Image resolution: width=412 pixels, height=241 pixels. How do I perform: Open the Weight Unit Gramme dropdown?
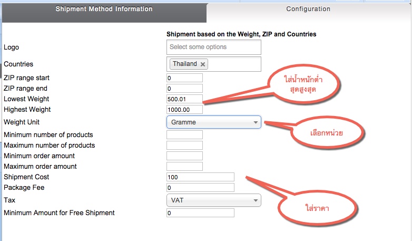213,122
